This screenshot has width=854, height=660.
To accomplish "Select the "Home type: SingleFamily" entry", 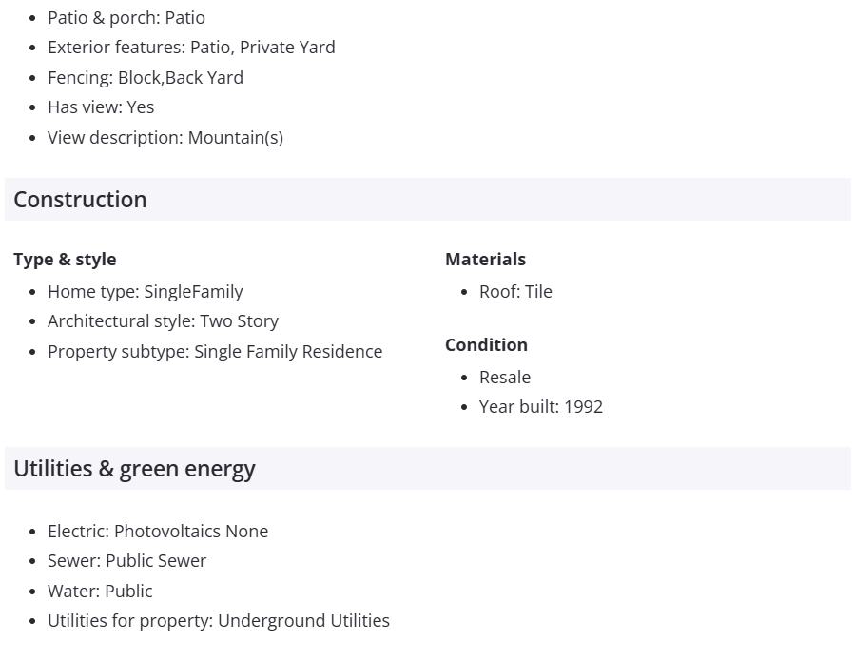I will (146, 291).
